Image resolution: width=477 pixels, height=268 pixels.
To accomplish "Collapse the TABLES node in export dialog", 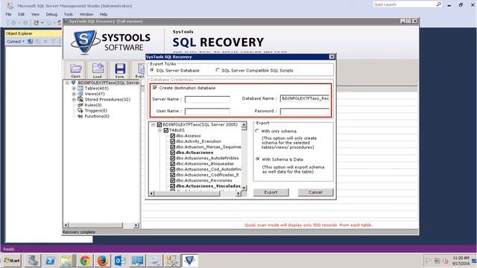I will (159, 130).
